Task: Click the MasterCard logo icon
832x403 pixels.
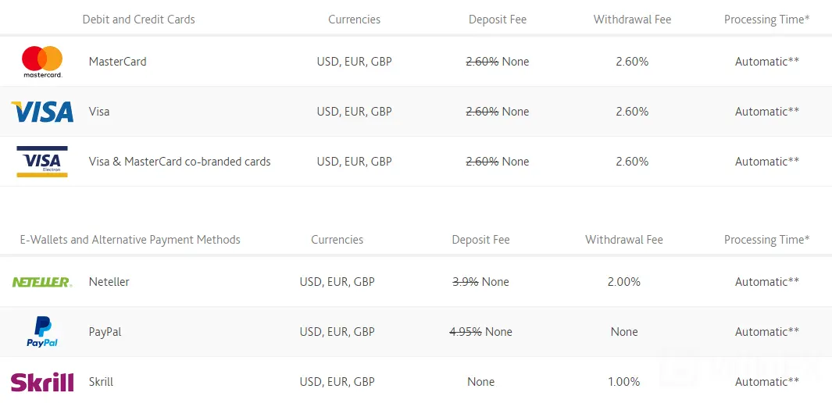Action: click(42, 62)
